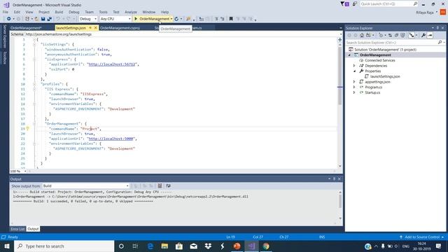This screenshot has width=448, height=252.
Task: Collapse the Properties node
Action: tap(354, 71)
